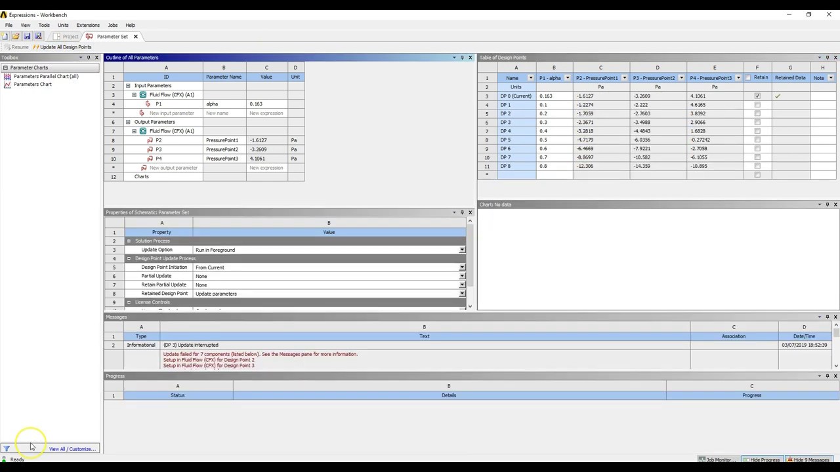This screenshot has width=840, height=472.
Task: Check Retain for DP 5
Action: [757, 140]
